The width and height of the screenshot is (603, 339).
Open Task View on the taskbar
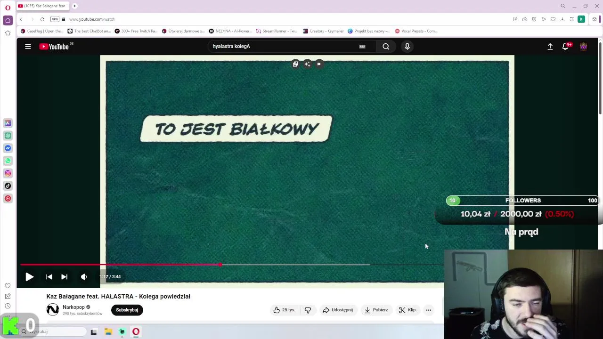(x=94, y=332)
